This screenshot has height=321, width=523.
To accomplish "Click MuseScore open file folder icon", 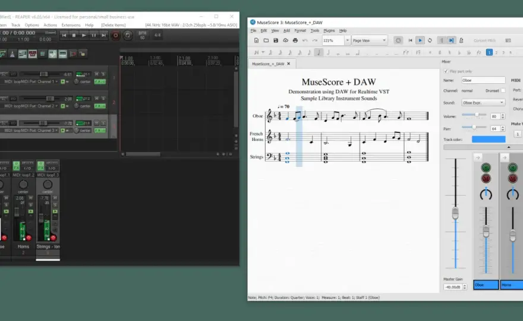I will click(x=266, y=40).
